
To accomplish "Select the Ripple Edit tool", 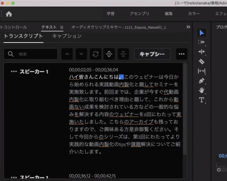I will 201,52.
